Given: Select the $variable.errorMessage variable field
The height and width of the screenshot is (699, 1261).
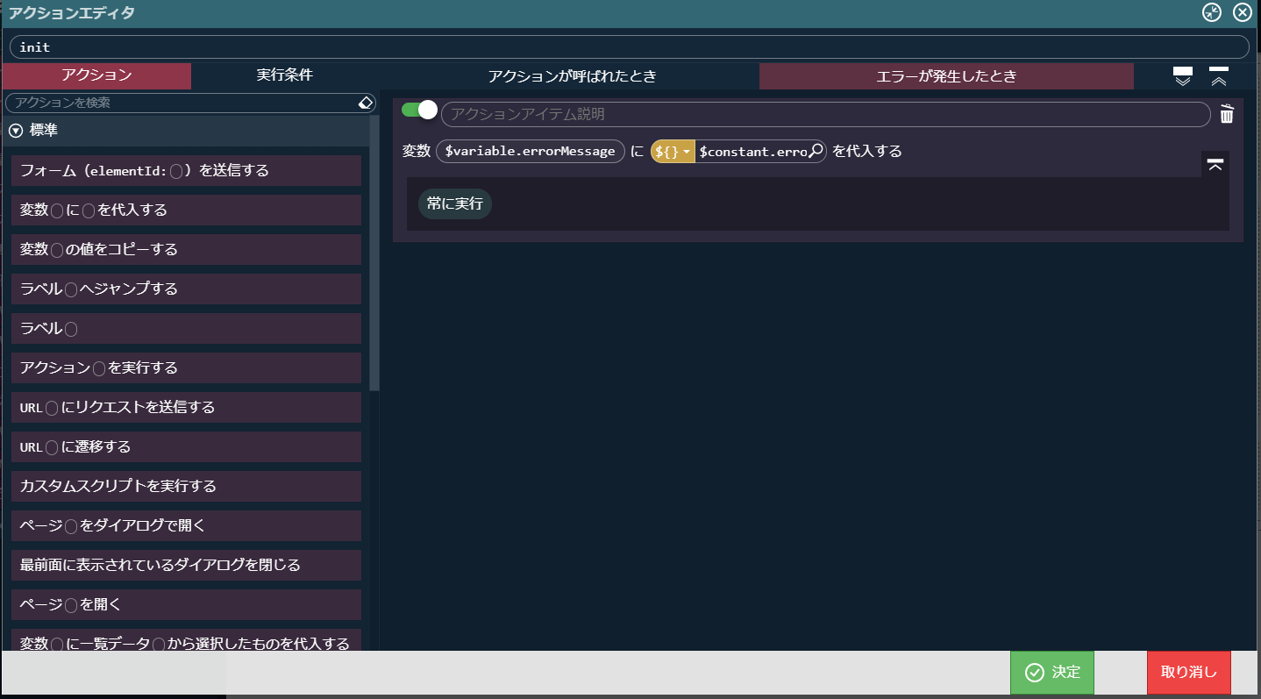Looking at the screenshot, I should [531, 151].
